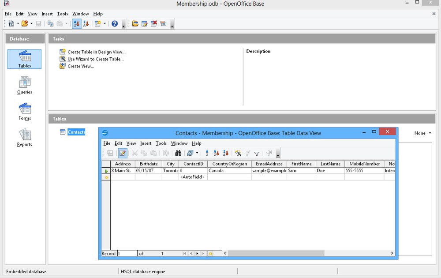
Task: Expand the Open recent files dropdown arrow
Action: (31, 24)
